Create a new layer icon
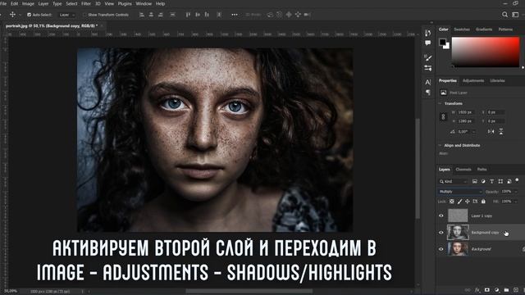Image resolution: width=525 pixels, height=295 pixels. (x=516, y=290)
